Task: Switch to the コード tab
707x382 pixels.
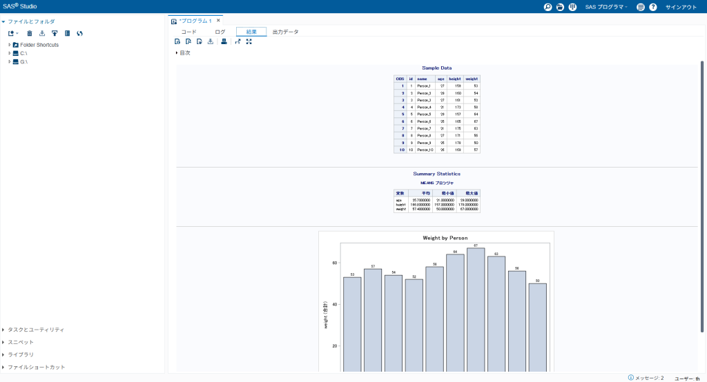Action: 189,32
